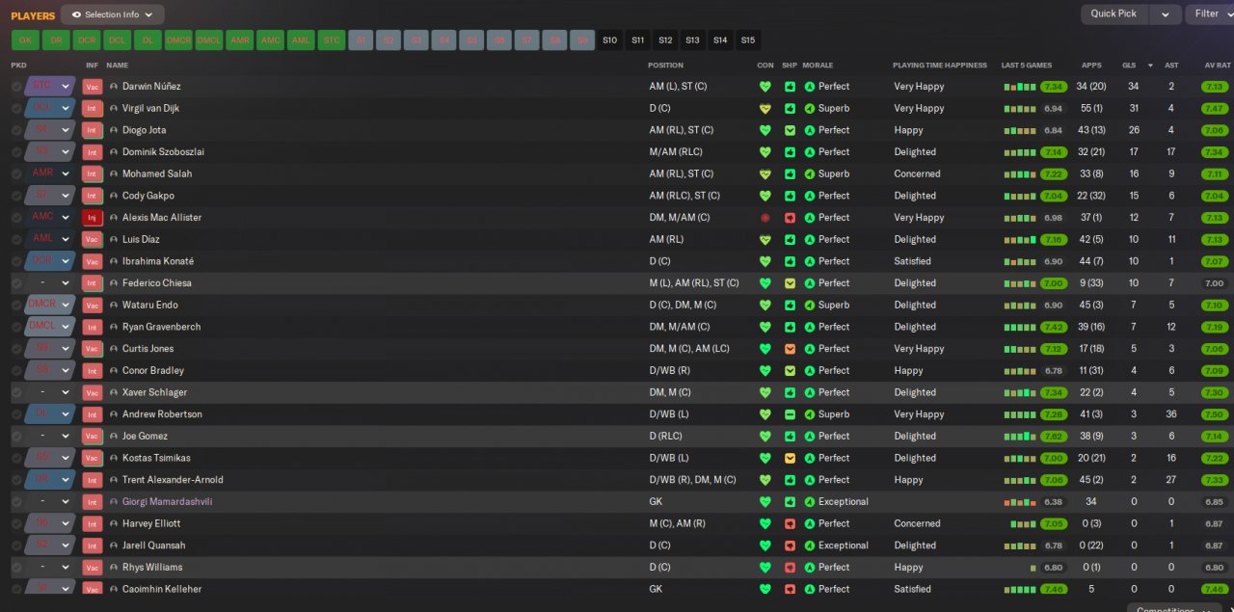Click Harvey Elliott's red sharpness icon

tap(790, 523)
